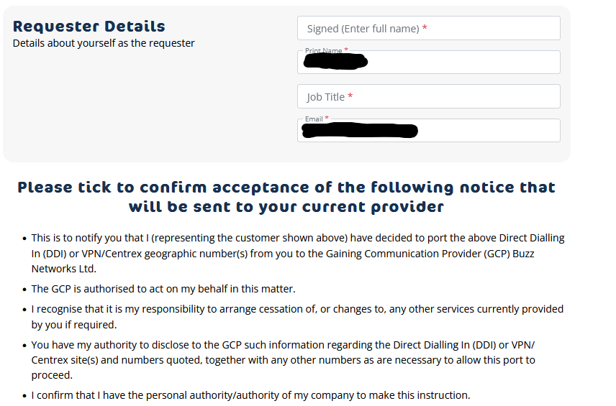Click the 'Networks Ltd.' text in first bullet
This screenshot has width=616, height=406.
(x=63, y=269)
